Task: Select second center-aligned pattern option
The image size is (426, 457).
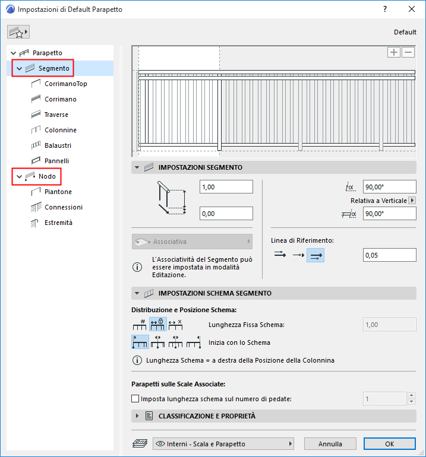Action: point(158,342)
